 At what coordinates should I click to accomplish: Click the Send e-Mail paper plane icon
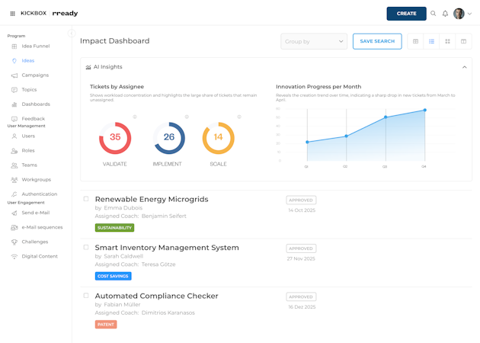pyautogui.click(x=14, y=213)
